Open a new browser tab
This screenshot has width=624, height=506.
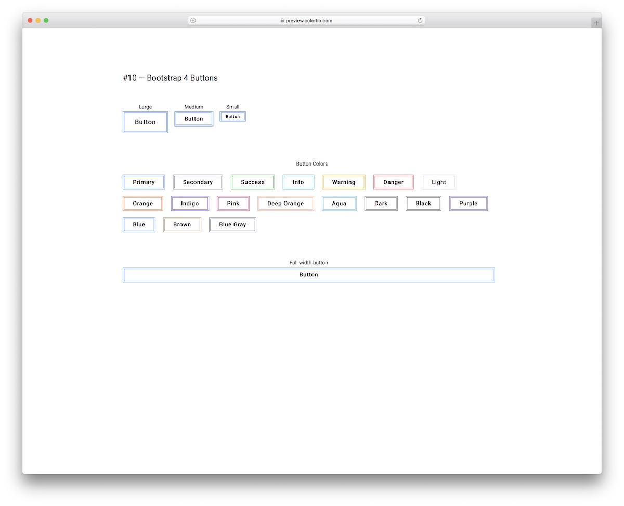(596, 22)
